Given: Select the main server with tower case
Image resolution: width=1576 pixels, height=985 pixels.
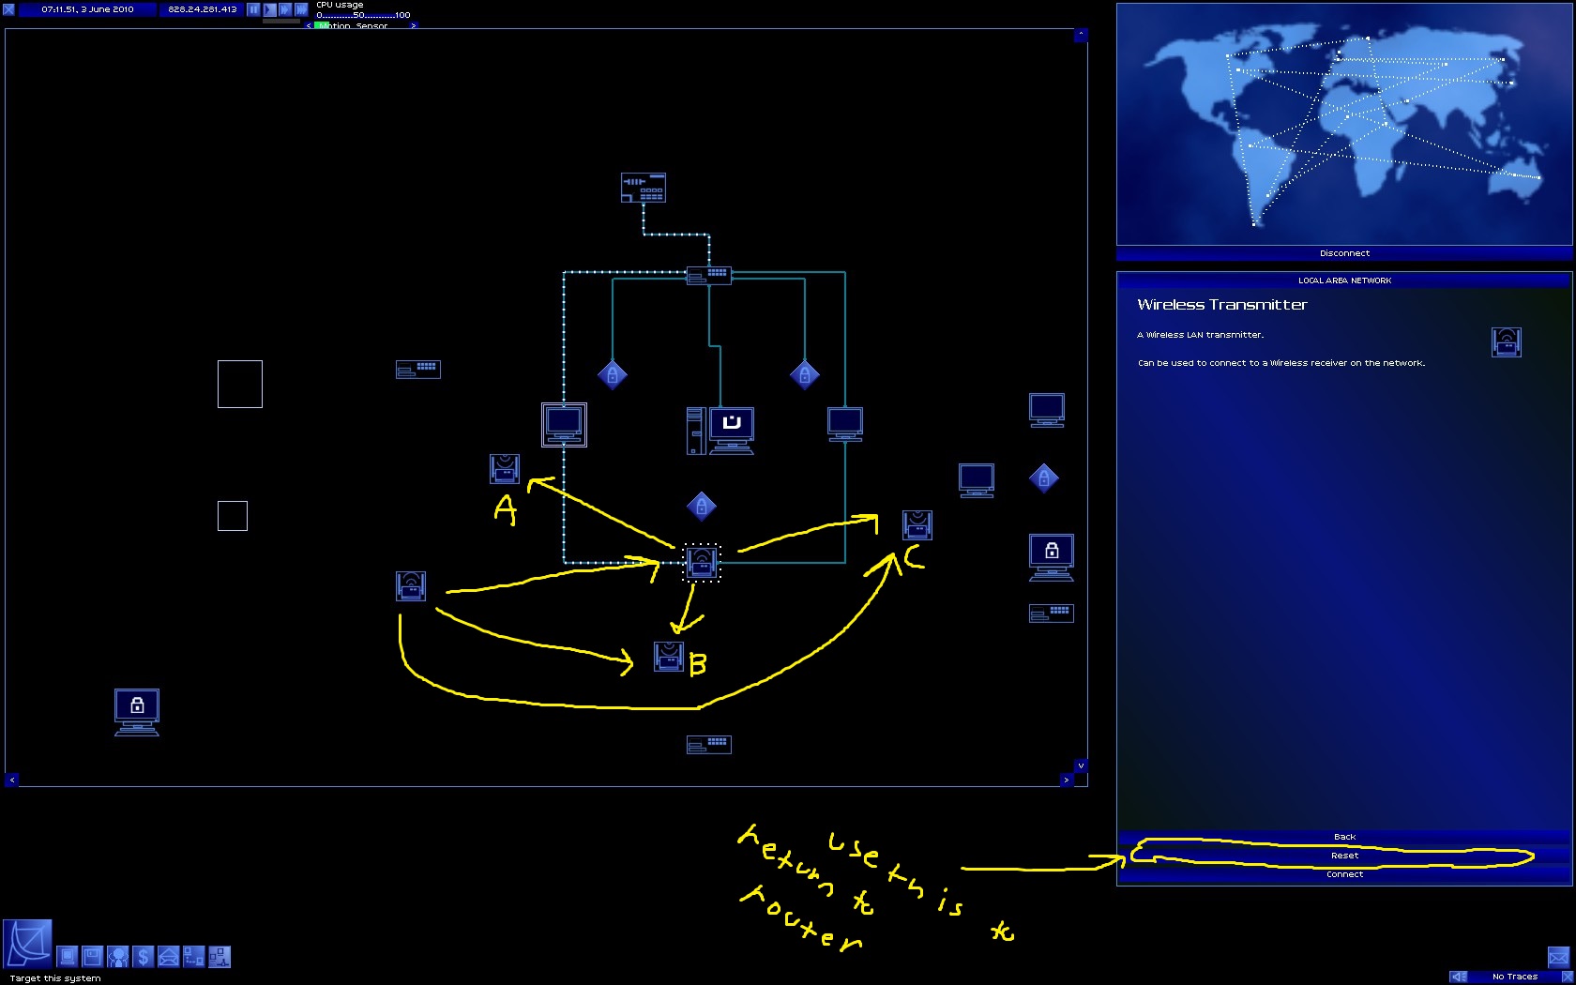Looking at the screenshot, I should [720, 432].
